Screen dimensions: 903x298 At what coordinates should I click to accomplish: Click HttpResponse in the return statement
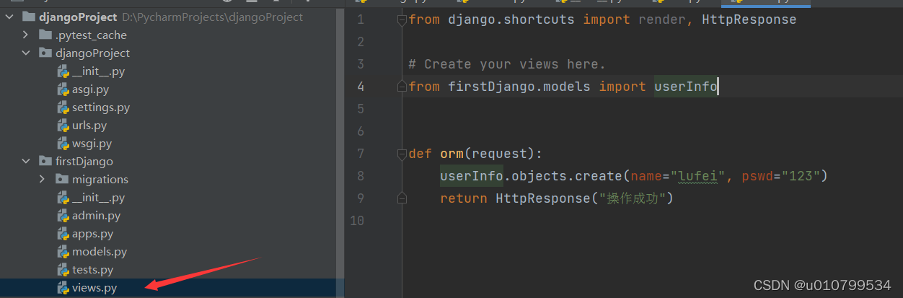[x=542, y=198]
